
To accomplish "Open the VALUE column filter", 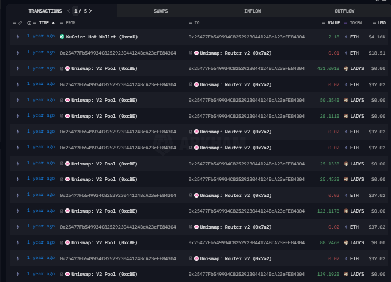I will tap(324, 23).
